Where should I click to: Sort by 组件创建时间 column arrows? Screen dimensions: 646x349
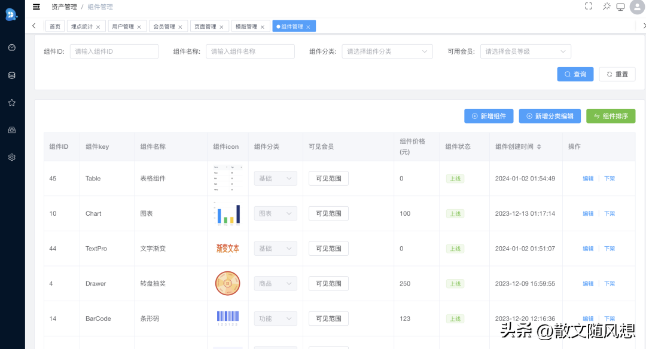click(x=539, y=146)
